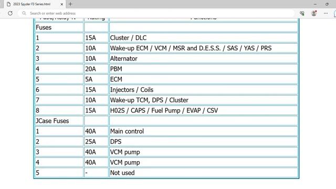Screen dimensions: 336x189
Task: Restore the browser window size
Action: point(327,4)
